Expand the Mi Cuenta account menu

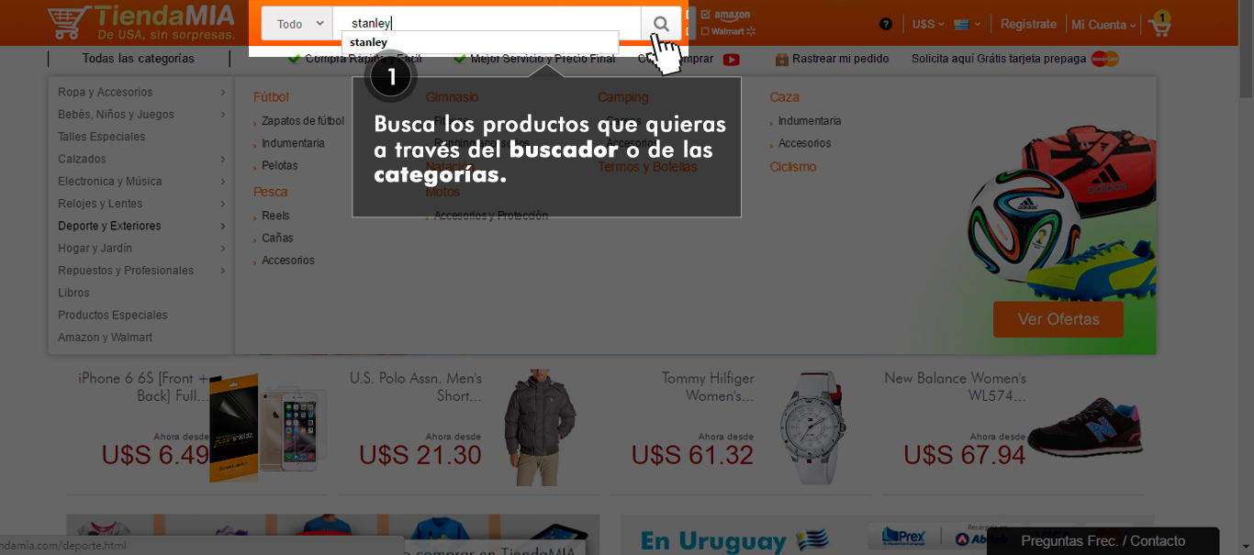coord(1103,24)
